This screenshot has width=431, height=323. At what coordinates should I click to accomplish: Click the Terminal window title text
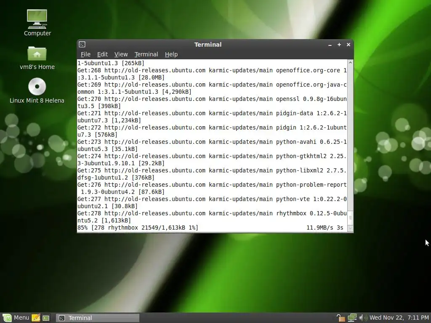pos(208,45)
